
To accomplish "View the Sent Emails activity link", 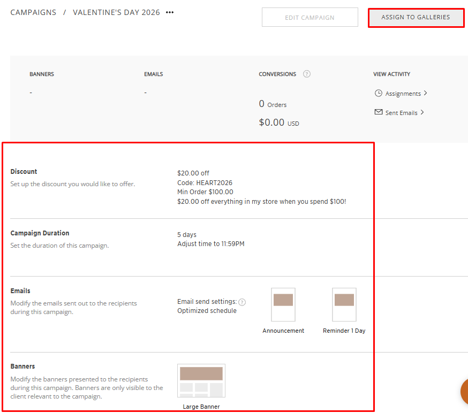I will coord(401,113).
